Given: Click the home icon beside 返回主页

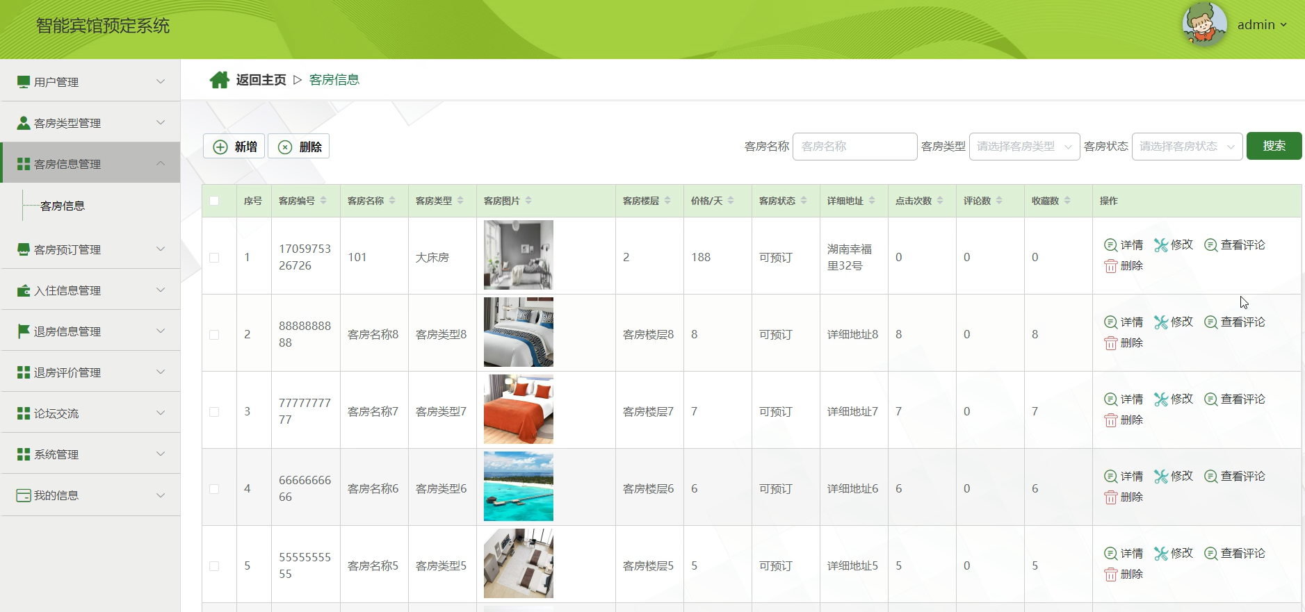Looking at the screenshot, I should 220,80.
